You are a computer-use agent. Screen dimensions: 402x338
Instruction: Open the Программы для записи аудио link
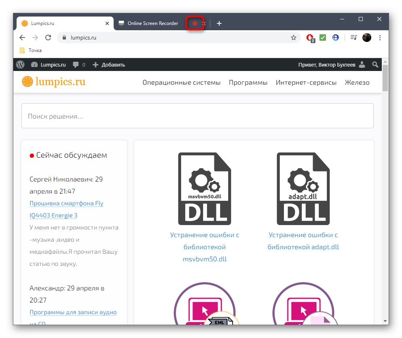pos(73,312)
